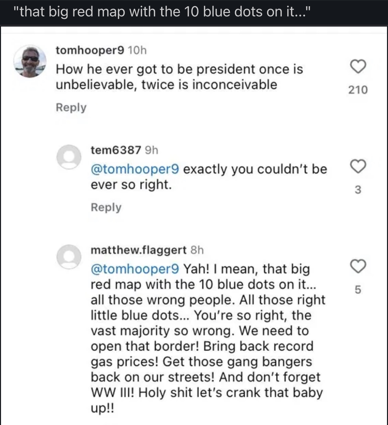Click the 10h timestamp on tomhooper9's comment
This screenshot has width=388, height=425.
[137, 50]
